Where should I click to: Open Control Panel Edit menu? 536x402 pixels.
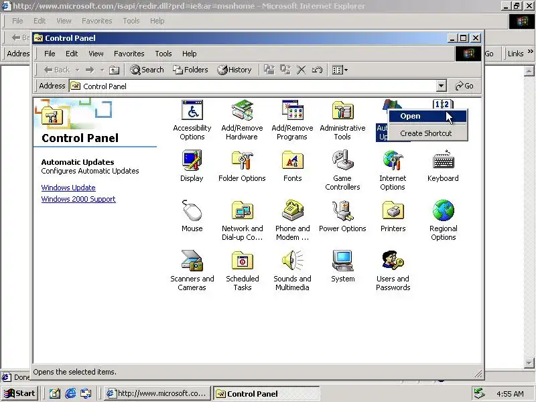pos(72,54)
